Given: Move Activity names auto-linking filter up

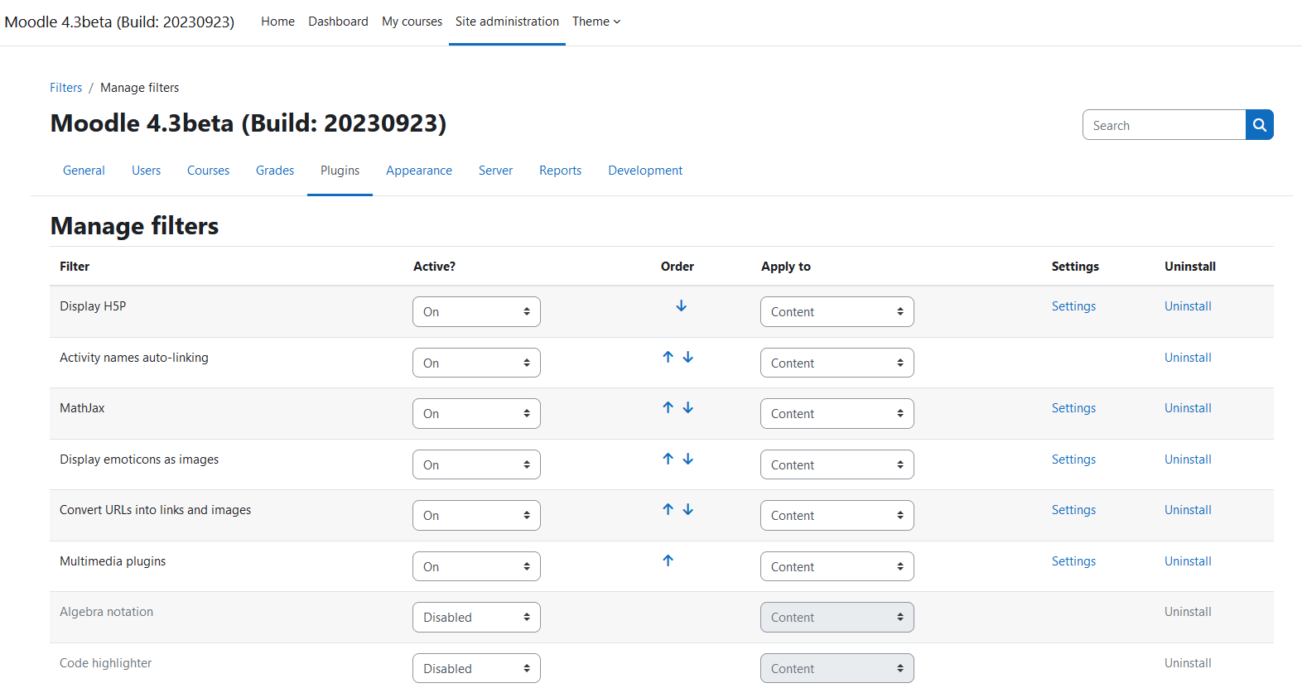Looking at the screenshot, I should [x=668, y=357].
